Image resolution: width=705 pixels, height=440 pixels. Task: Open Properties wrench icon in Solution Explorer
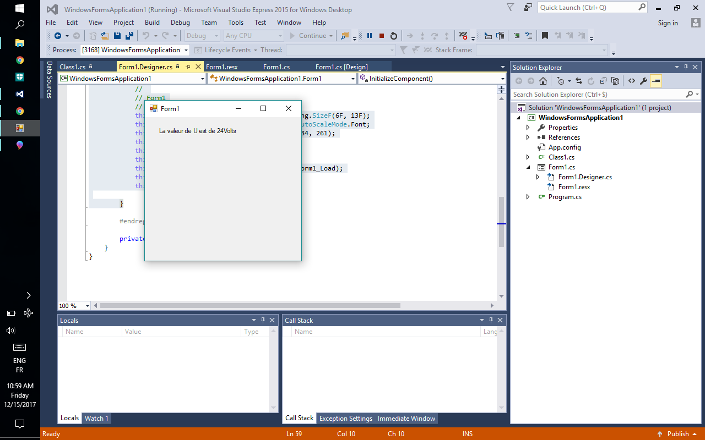[643, 81]
